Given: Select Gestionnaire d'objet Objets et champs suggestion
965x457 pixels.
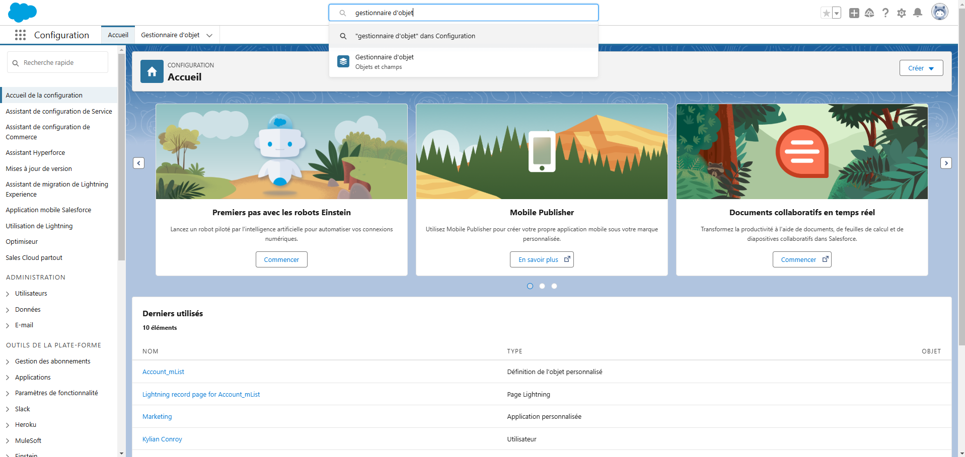Looking at the screenshot, I should pos(464,62).
